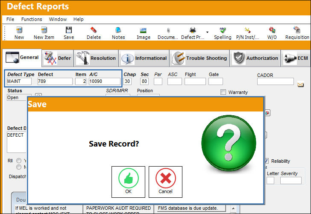Click the Defect Print printer icon
Viewport: 311px width, 214px height.
click(x=193, y=30)
